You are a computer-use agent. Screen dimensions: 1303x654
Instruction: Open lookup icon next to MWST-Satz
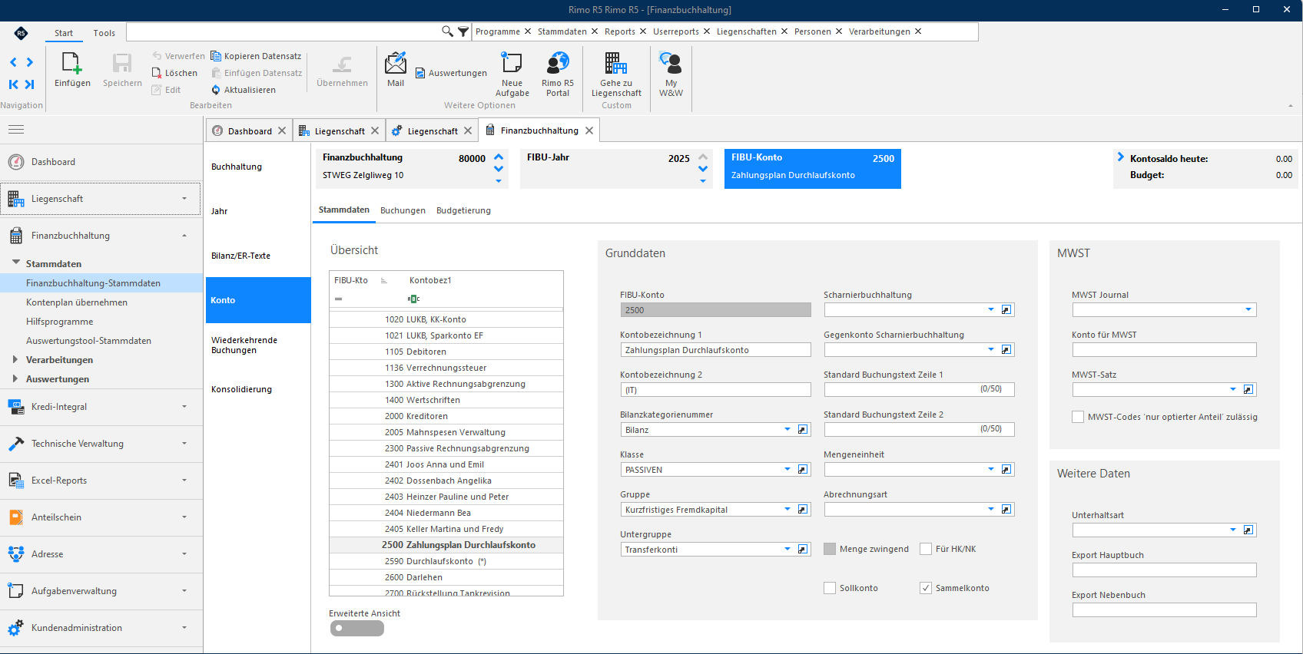[x=1248, y=390]
